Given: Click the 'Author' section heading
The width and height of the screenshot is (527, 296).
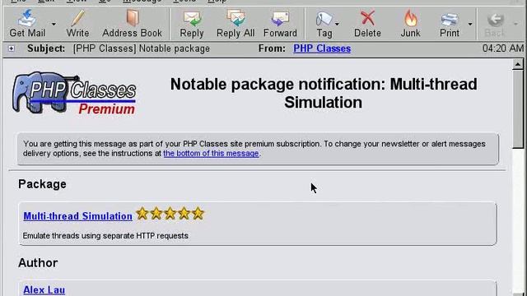Looking at the screenshot, I should 38,263.
